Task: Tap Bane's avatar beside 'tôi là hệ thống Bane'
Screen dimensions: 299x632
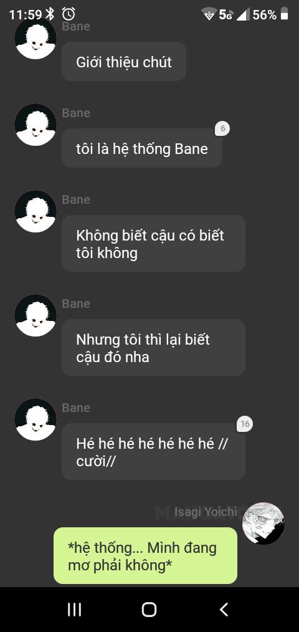Action: point(36,125)
